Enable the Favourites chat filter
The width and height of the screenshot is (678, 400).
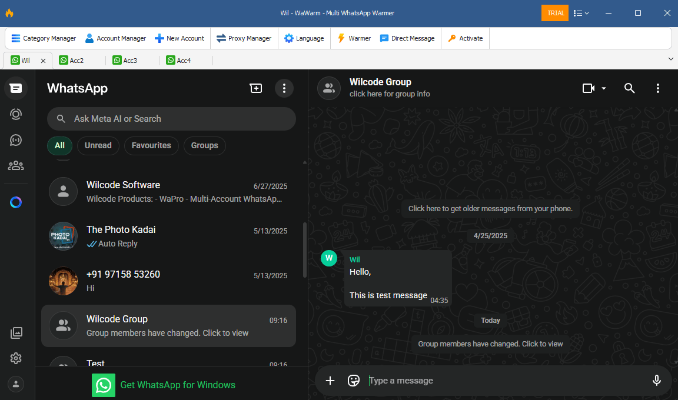click(151, 145)
